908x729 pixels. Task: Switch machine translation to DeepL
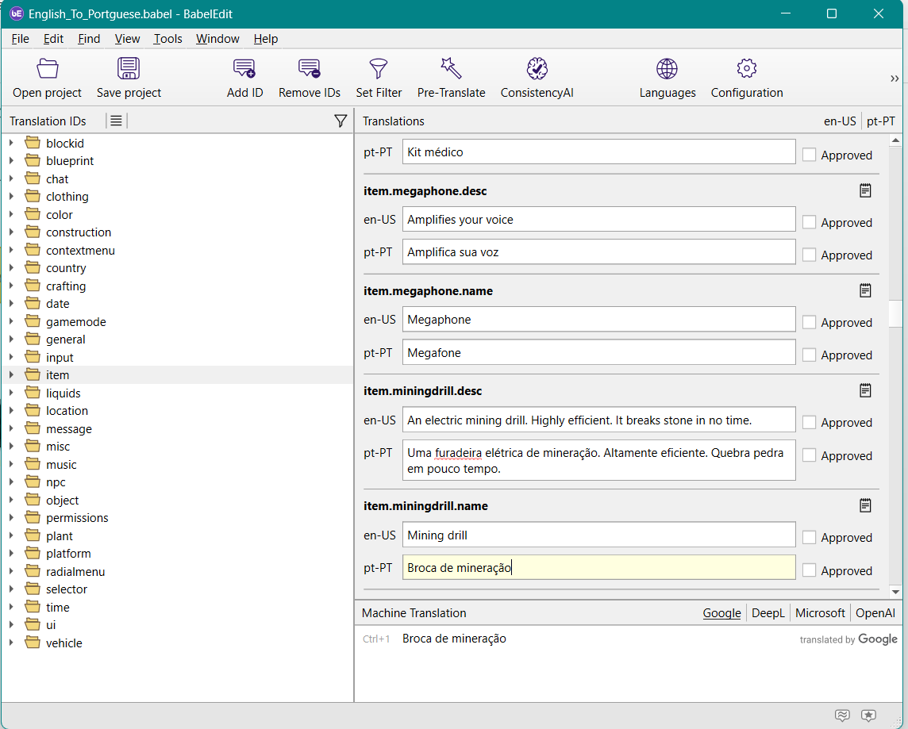click(768, 613)
